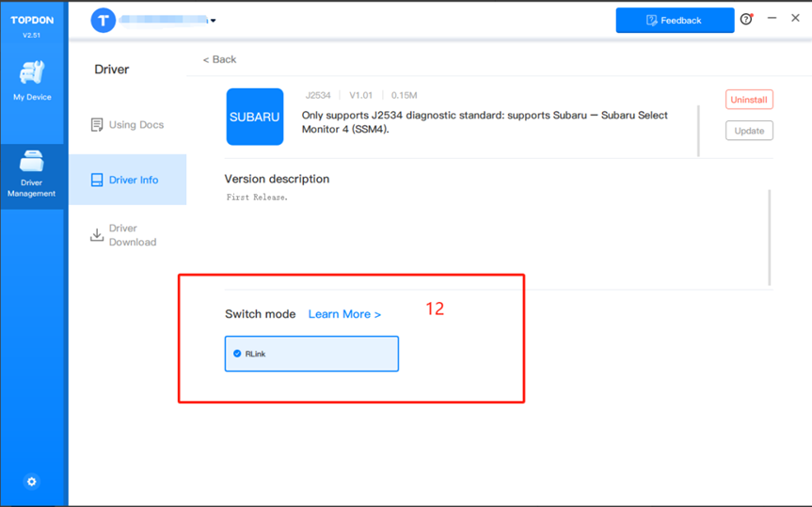The width and height of the screenshot is (812, 507).
Task: Click the J2534 label
Action: pyautogui.click(x=318, y=95)
